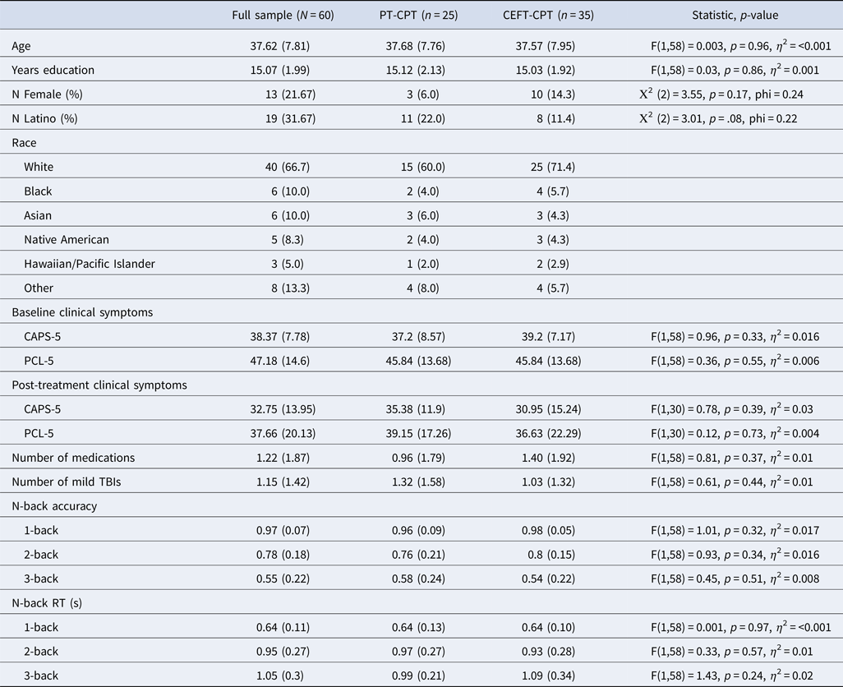Screen dimensions: 843x687
Task: Click the Number of mild TBIs label
Action: pos(66,482)
